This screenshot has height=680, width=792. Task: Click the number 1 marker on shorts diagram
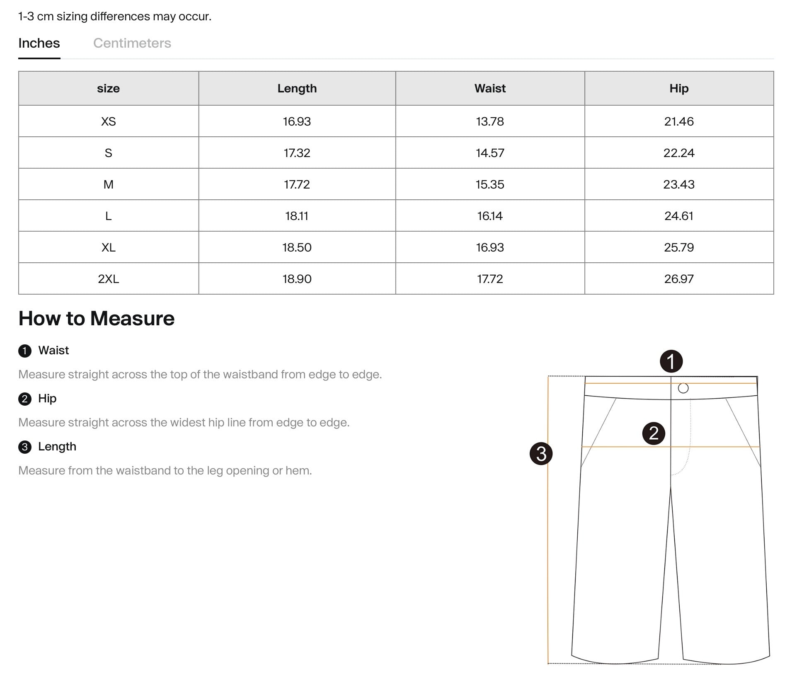[x=671, y=361]
